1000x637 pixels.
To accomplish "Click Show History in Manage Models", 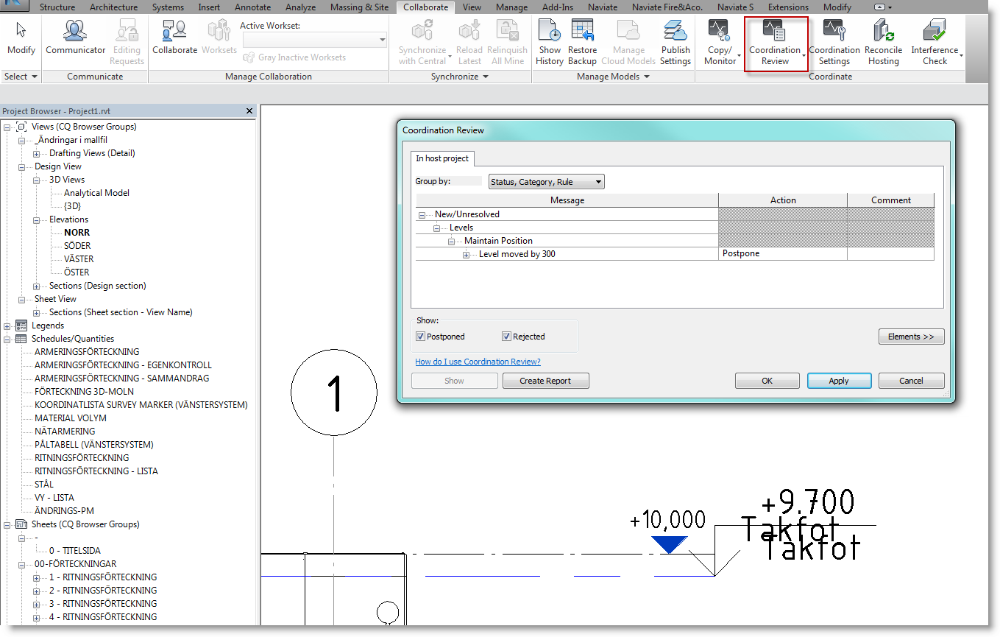I will pos(549,41).
